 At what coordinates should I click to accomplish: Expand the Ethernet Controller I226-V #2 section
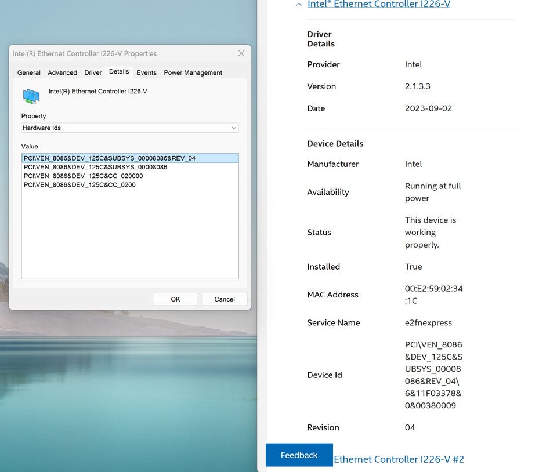click(x=399, y=459)
